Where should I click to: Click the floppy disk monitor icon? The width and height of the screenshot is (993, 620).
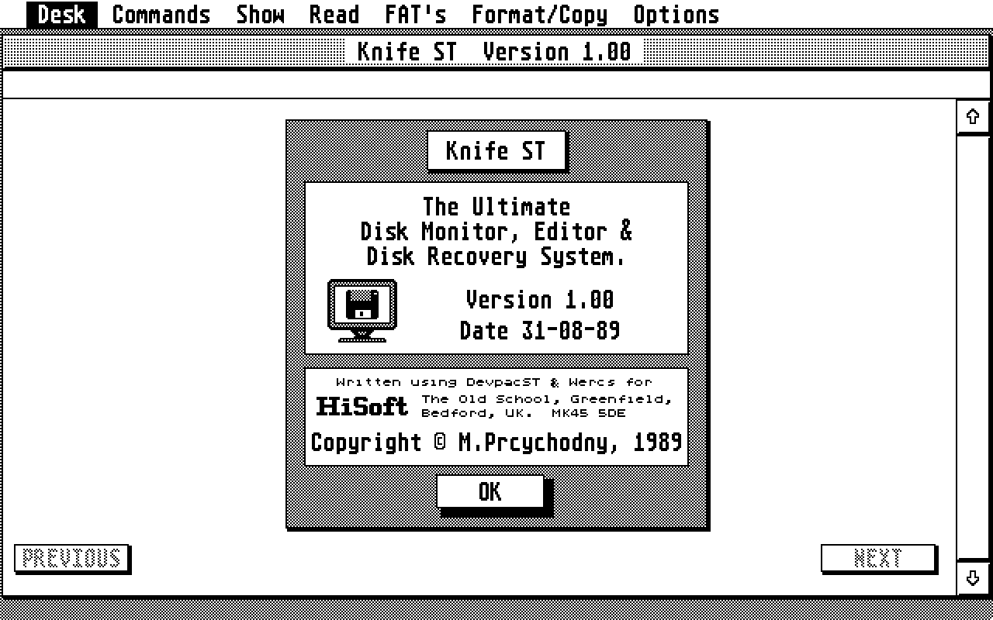[x=362, y=311]
